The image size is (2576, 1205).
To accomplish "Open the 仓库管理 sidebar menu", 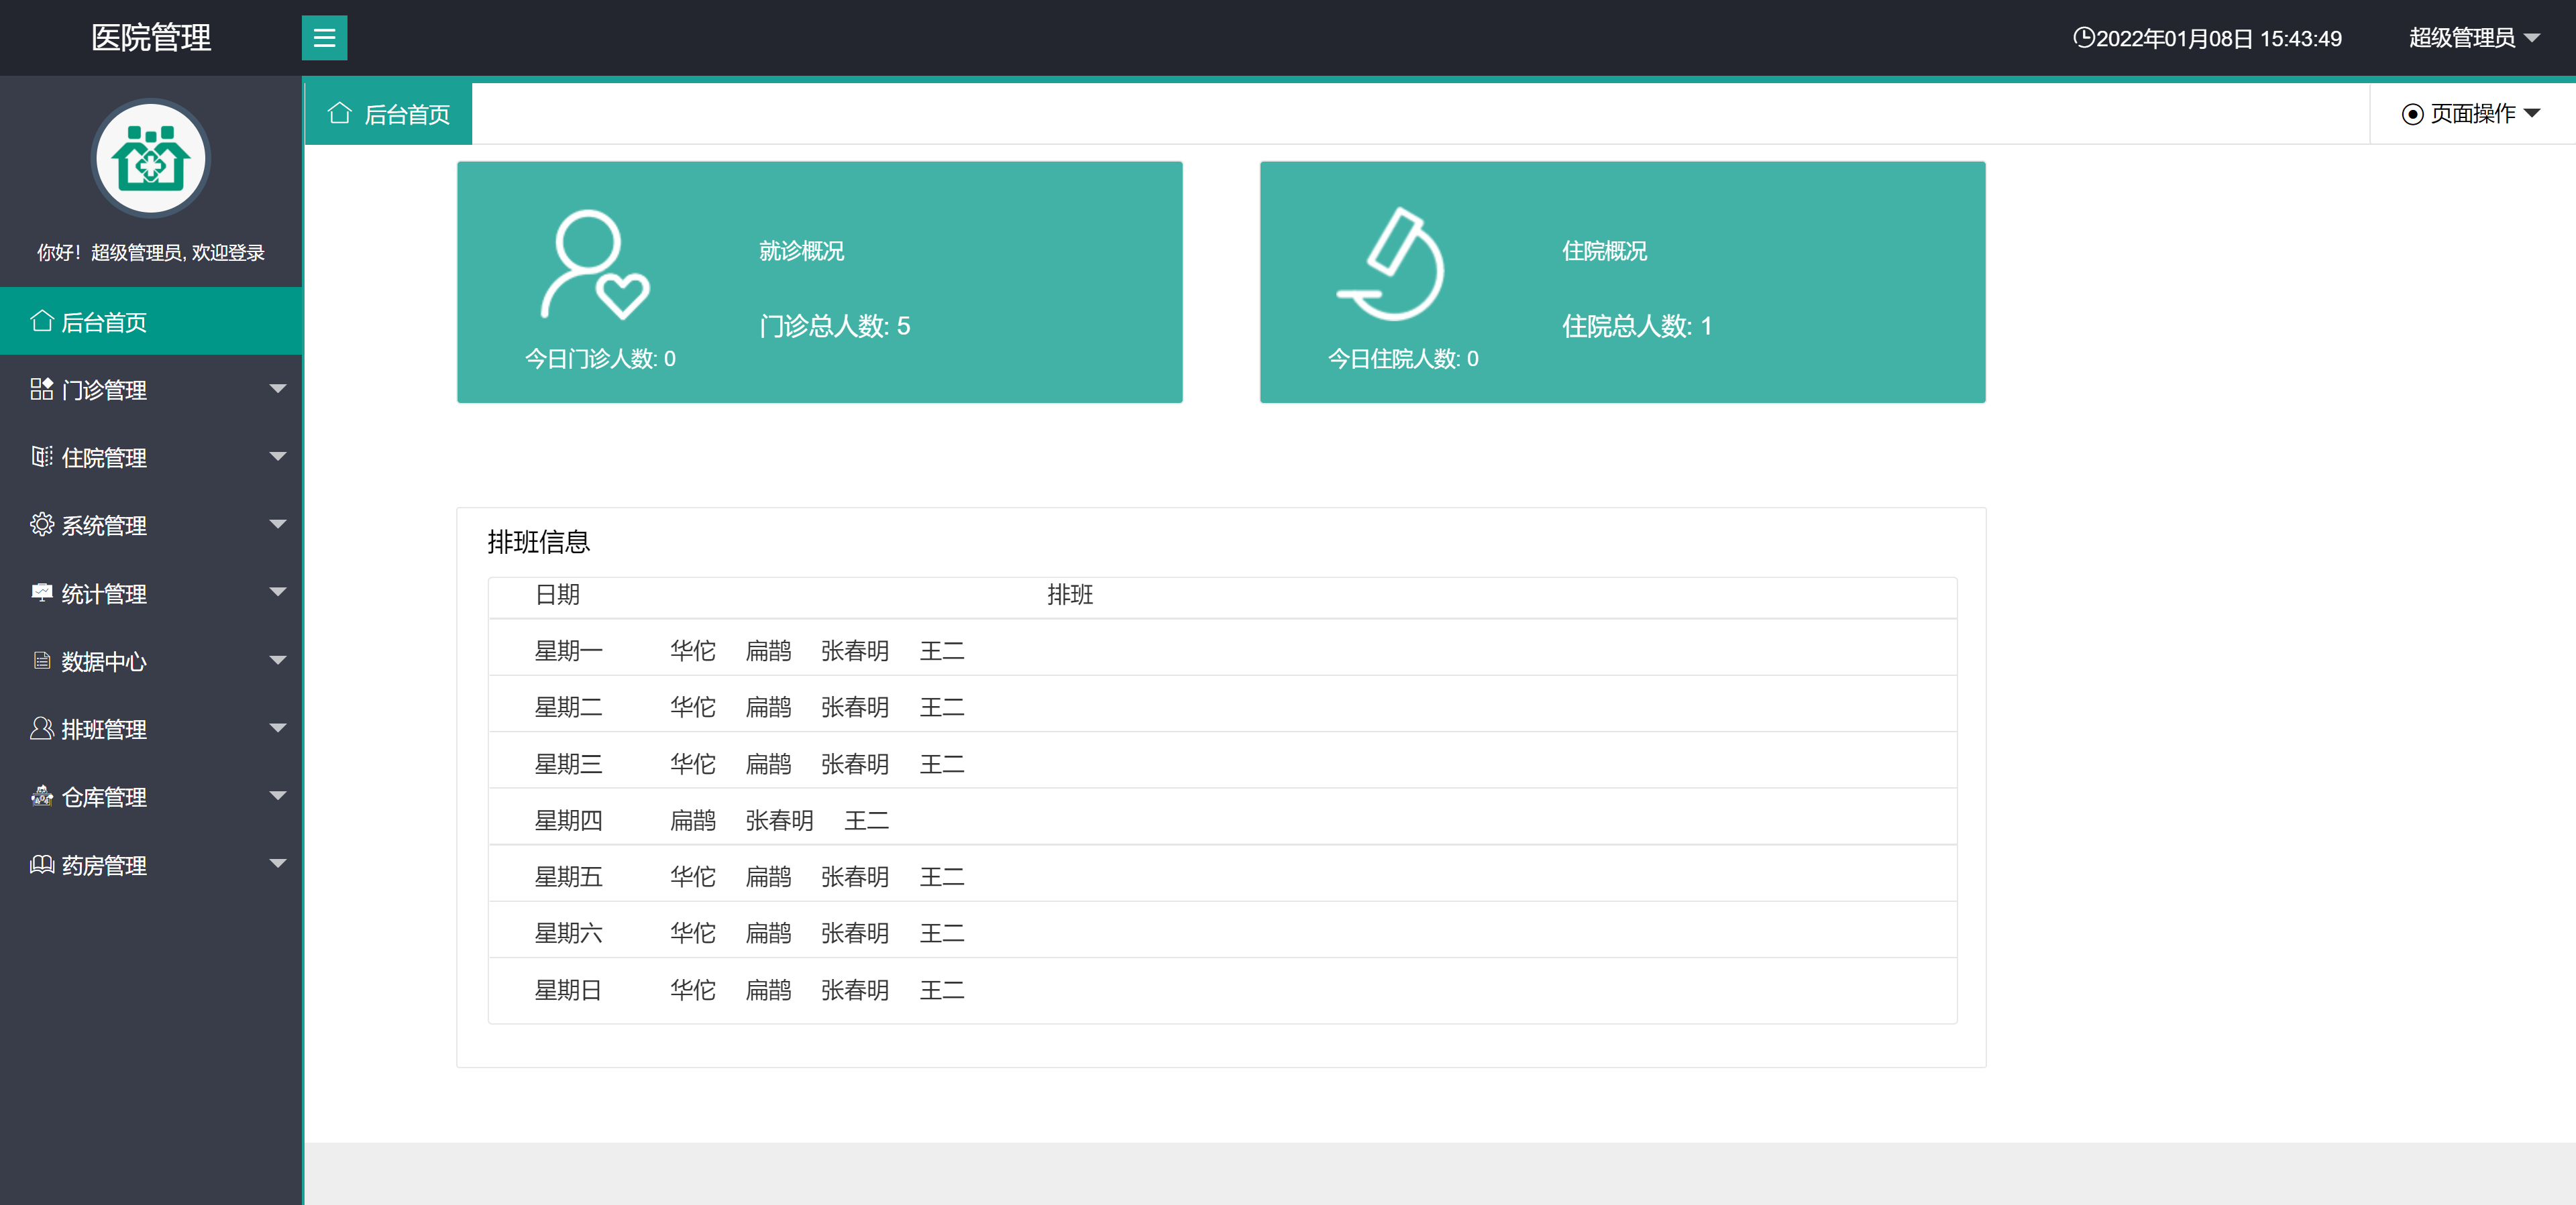I will pyautogui.click(x=151, y=796).
